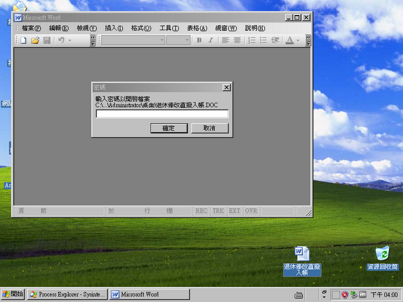
Task: Click the Word window title bar icon
Action: tap(18, 18)
